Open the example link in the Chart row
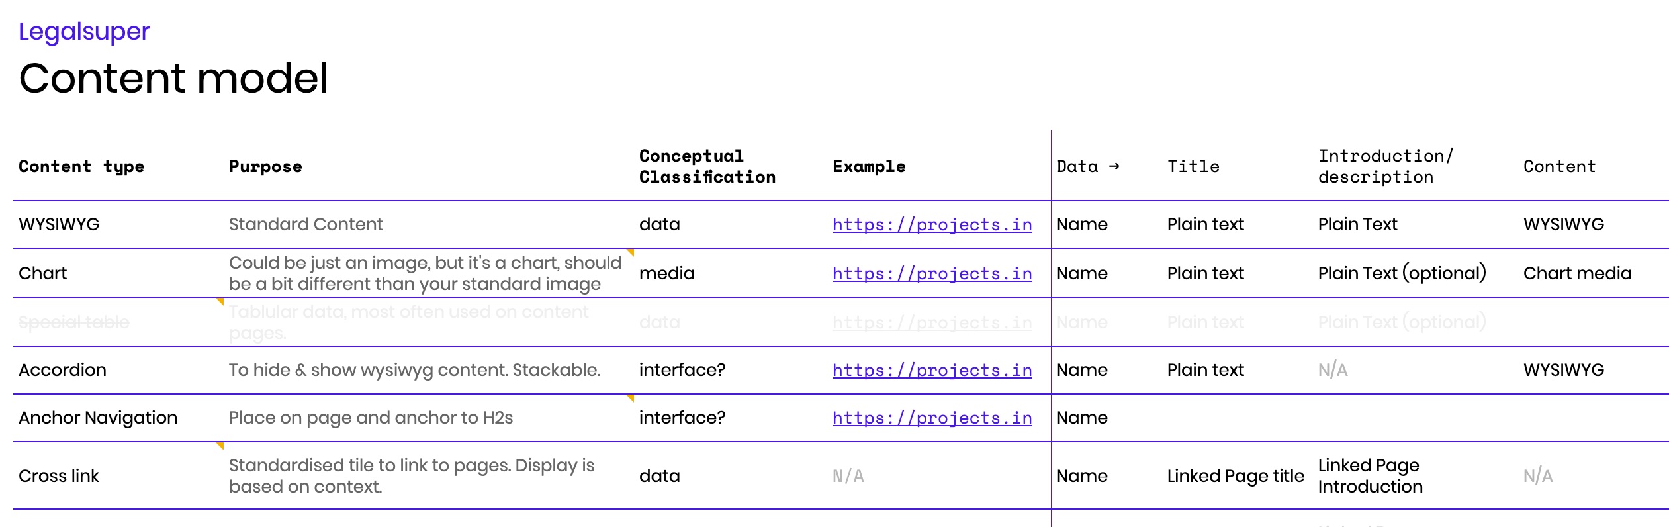The height and width of the screenshot is (527, 1669). coord(932,274)
